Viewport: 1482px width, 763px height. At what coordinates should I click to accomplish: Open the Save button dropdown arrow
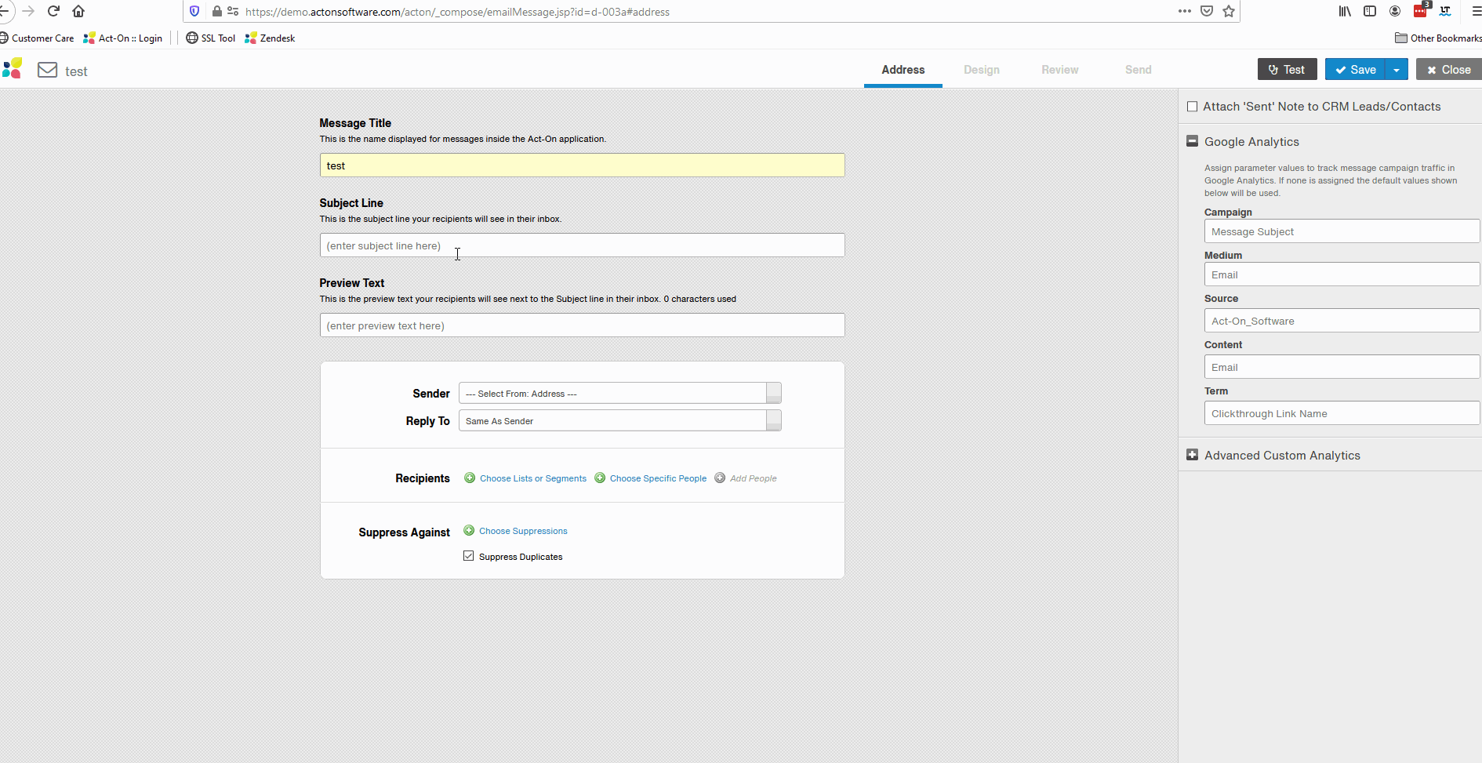point(1397,70)
